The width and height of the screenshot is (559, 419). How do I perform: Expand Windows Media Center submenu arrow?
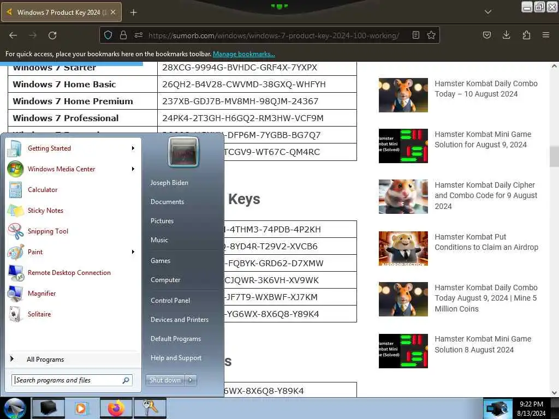[x=133, y=169]
